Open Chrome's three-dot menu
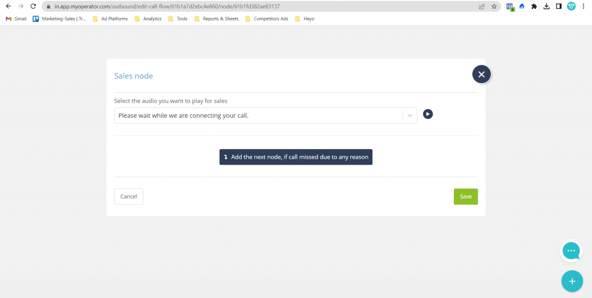 click(x=584, y=6)
